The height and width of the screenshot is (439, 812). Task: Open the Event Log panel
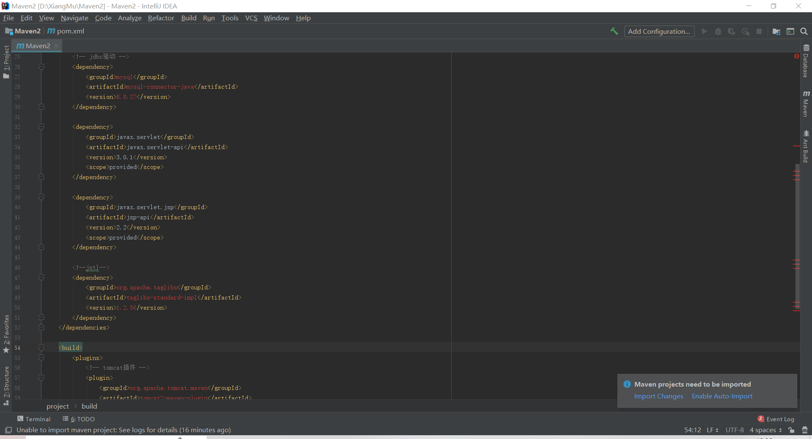tap(776, 419)
